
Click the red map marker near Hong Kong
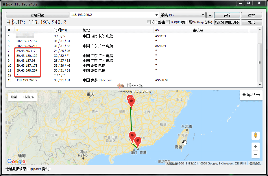pos(138,142)
